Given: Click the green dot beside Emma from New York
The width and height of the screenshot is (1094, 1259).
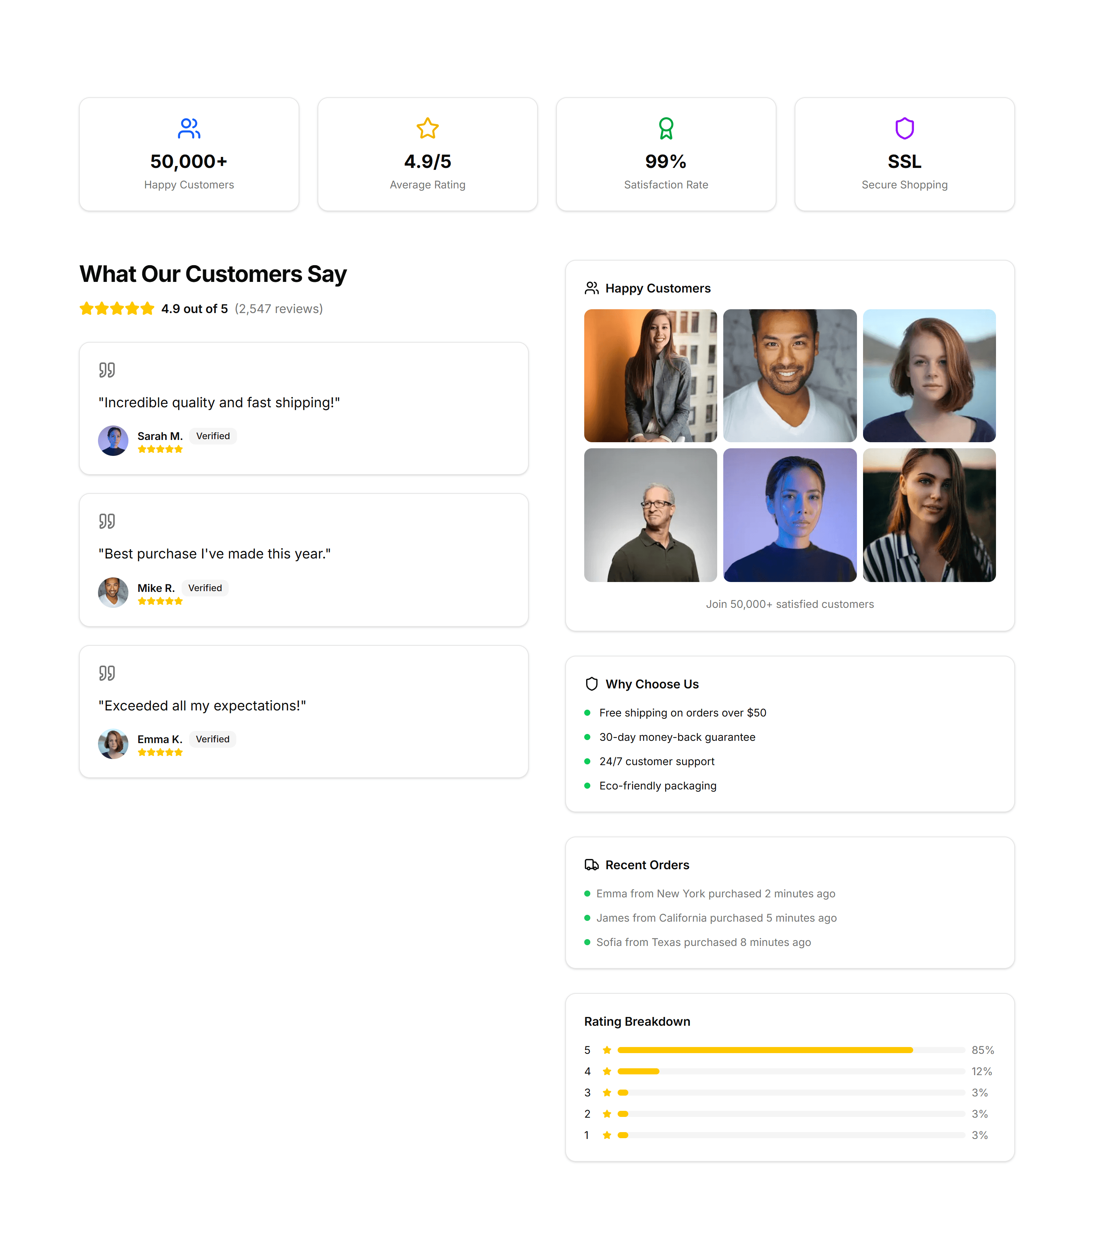Looking at the screenshot, I should (x=587, y=893).
